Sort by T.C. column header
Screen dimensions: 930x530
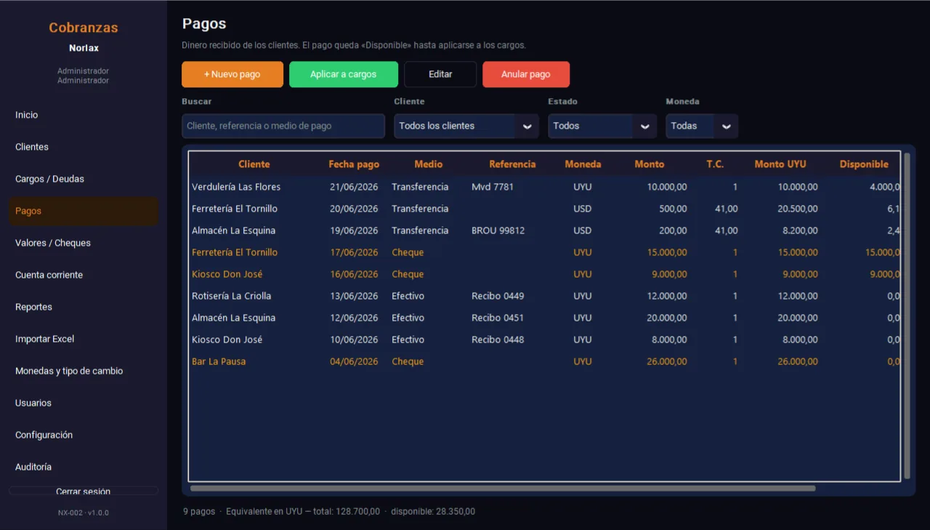[x=715, y=164]
